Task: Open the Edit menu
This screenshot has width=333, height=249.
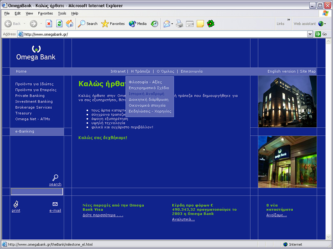Action: coord(17,13)
